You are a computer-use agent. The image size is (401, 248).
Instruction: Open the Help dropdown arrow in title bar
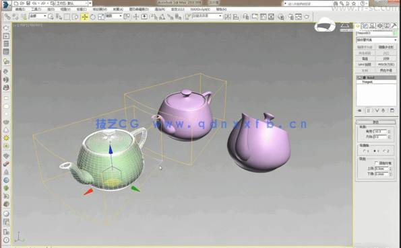click(x=367, y=3)
